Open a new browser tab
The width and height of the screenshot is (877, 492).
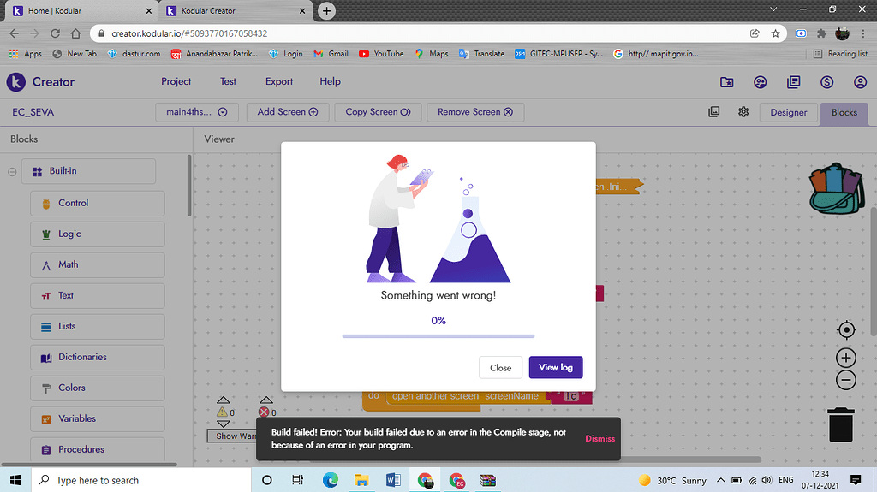(326, 10)
